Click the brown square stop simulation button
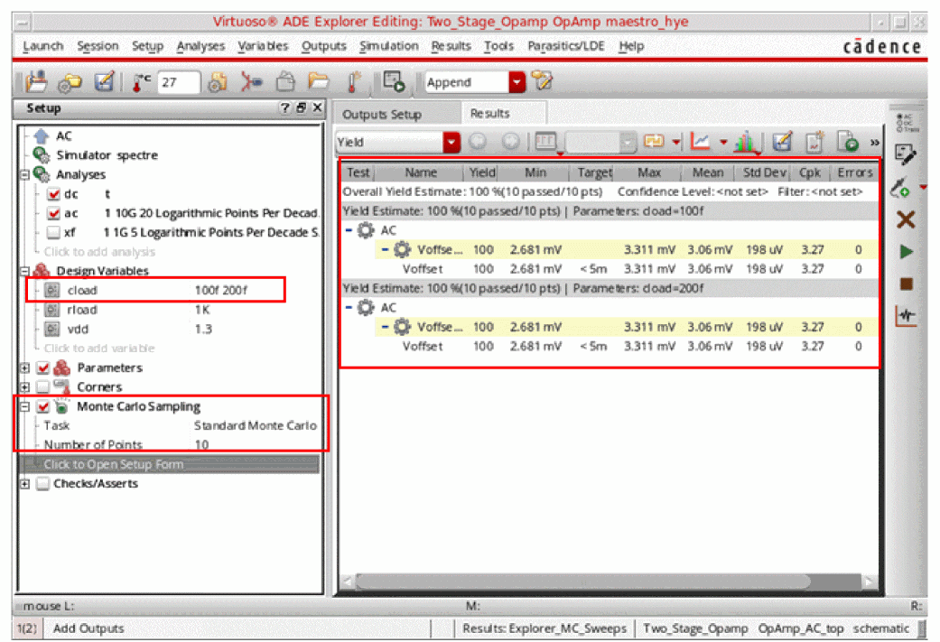 click(x=907, y=284)
